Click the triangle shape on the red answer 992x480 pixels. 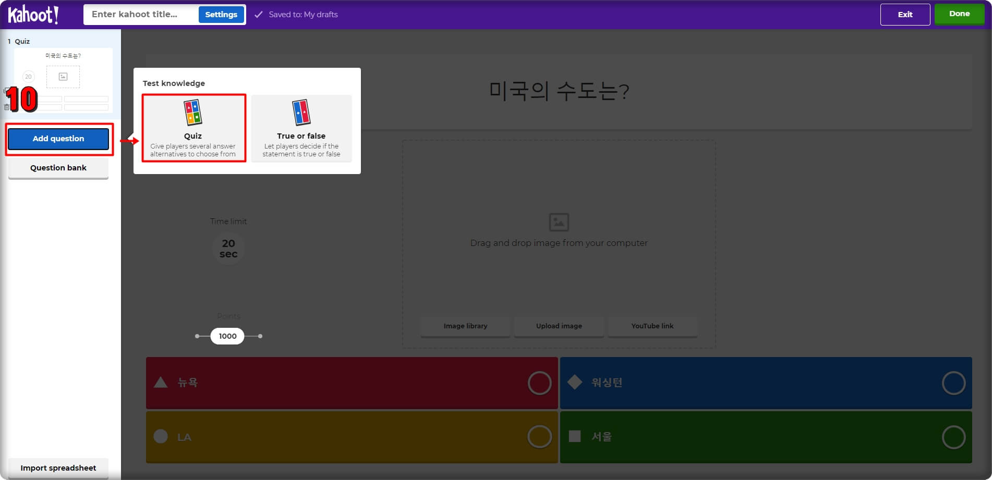click(161, 383)
